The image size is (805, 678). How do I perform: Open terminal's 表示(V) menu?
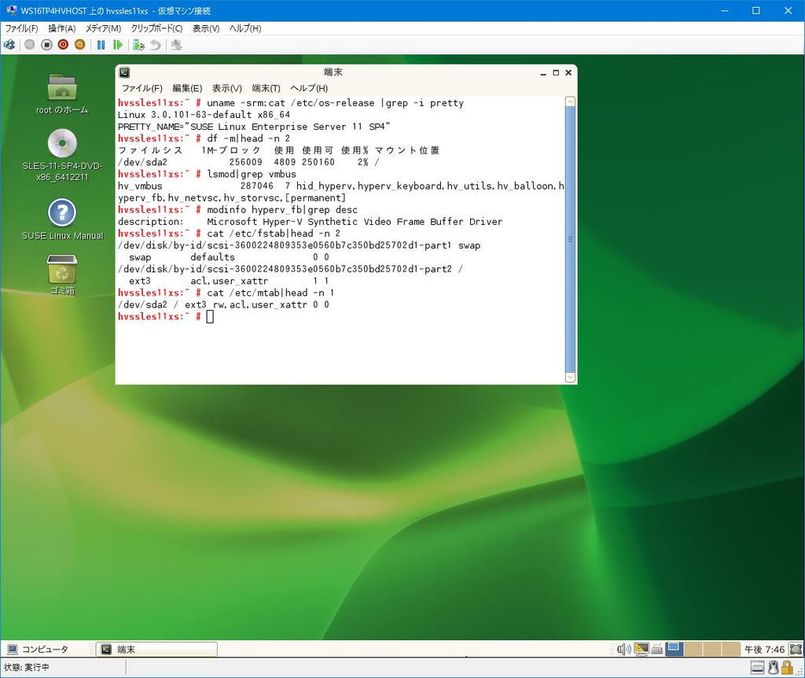point(227,88)
